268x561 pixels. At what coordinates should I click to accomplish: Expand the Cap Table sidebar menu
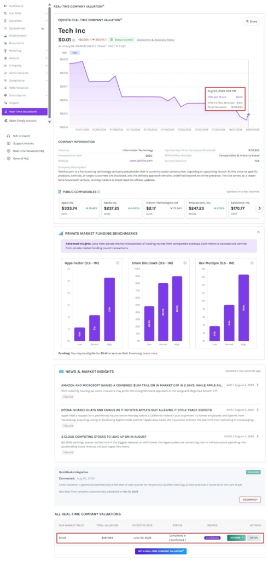(46, 14)
